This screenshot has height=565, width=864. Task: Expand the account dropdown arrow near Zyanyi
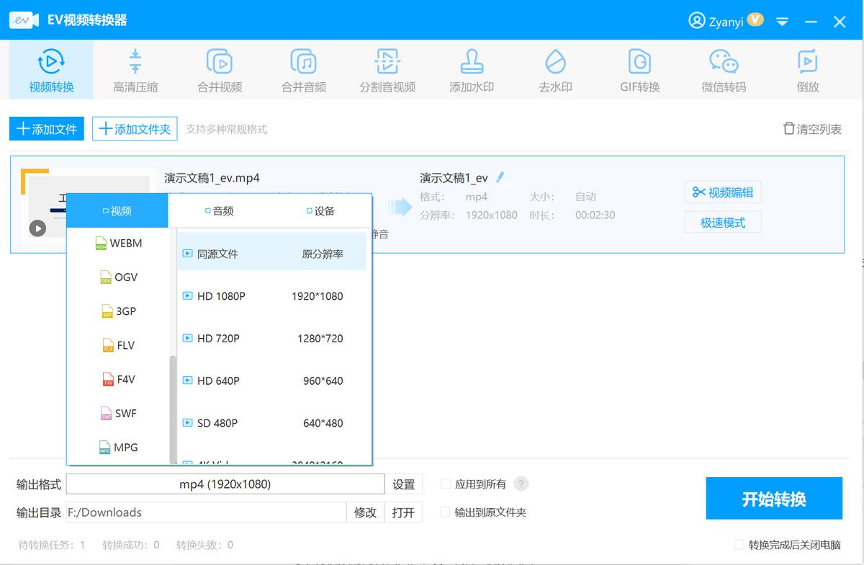(782, 22)
